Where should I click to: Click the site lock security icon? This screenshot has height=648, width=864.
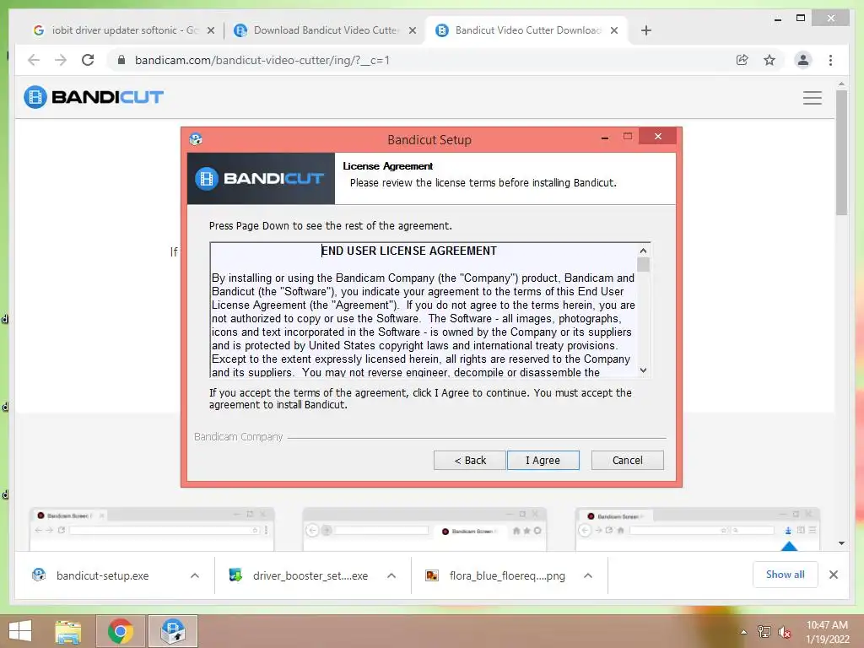[x=121, y=60]
